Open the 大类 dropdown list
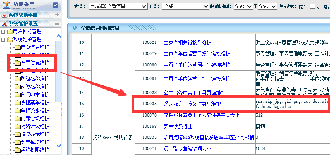330x155 pixels. 118,6
